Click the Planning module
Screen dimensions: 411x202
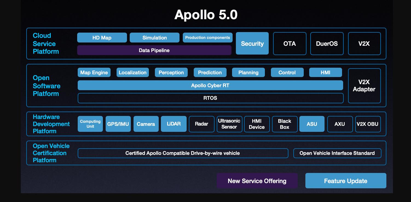click(248, 73)
